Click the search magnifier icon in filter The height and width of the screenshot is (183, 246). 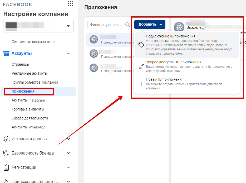point(127,25)
